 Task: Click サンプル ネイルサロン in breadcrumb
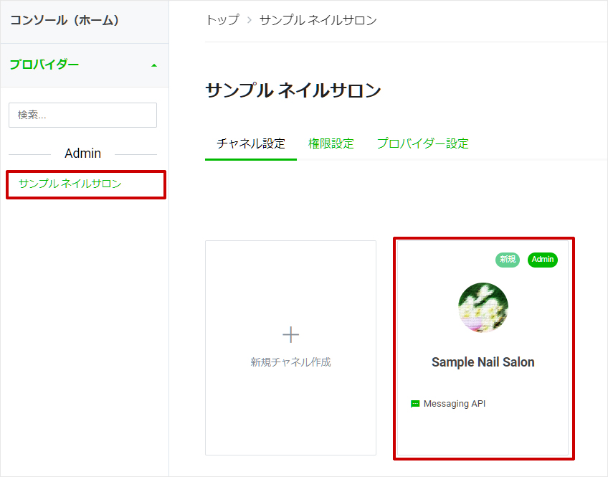coord(318,20)
